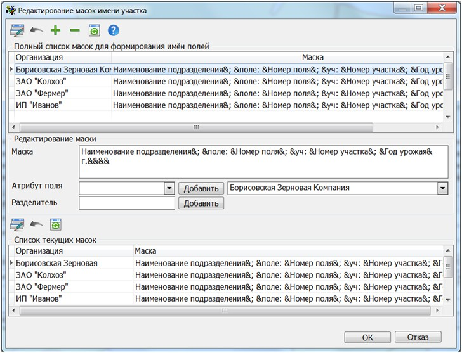This screenshot has width=462, height=353.
Task: Add a new mask with green plus
Action: tap(55, 30)
